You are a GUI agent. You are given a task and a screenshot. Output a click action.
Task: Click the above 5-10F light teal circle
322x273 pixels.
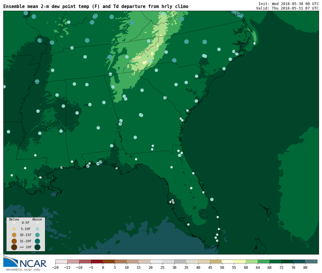click(37, 229)
